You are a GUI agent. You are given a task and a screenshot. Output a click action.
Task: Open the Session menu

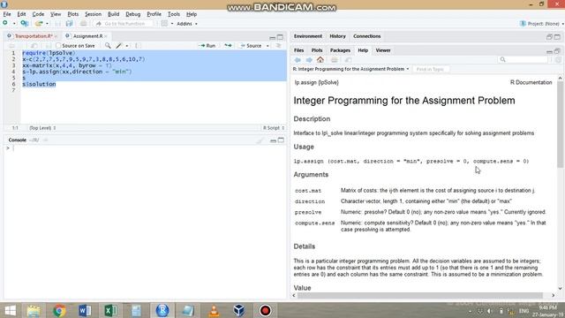tap(93, 14)
